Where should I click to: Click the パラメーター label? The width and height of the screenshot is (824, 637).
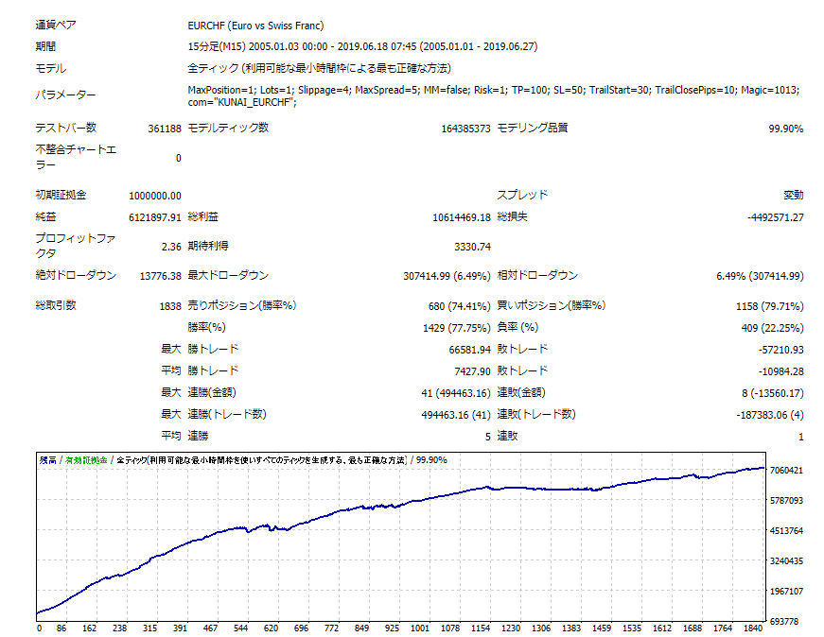[x=65, y=95]
